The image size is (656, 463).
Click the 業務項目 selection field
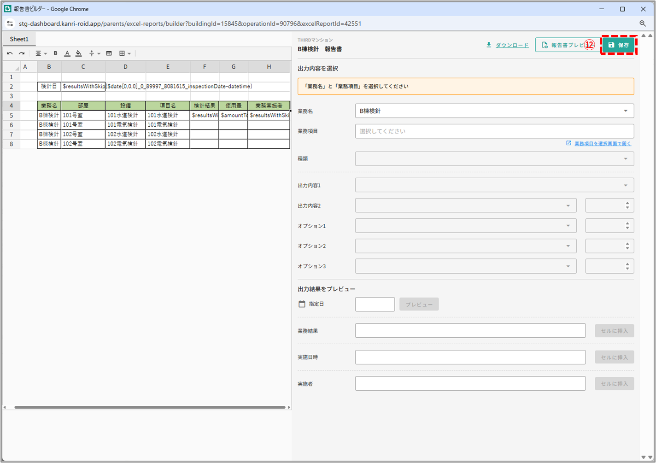494,131
